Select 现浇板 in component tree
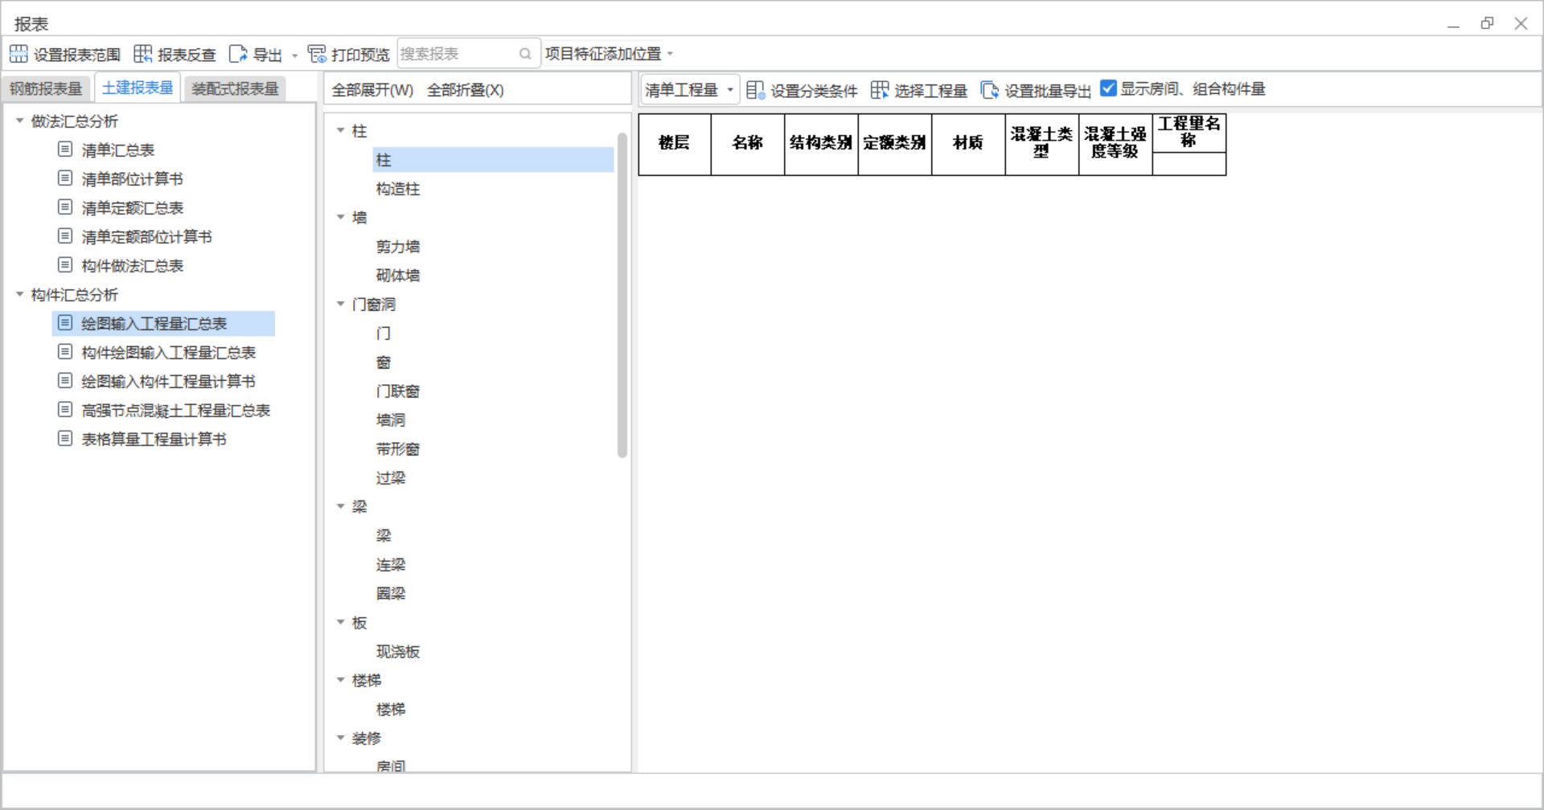 [x=398, y=652]
